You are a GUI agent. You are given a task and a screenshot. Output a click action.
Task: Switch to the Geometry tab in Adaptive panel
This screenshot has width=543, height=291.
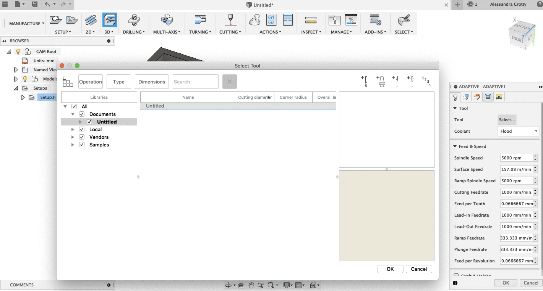point(465,97)
